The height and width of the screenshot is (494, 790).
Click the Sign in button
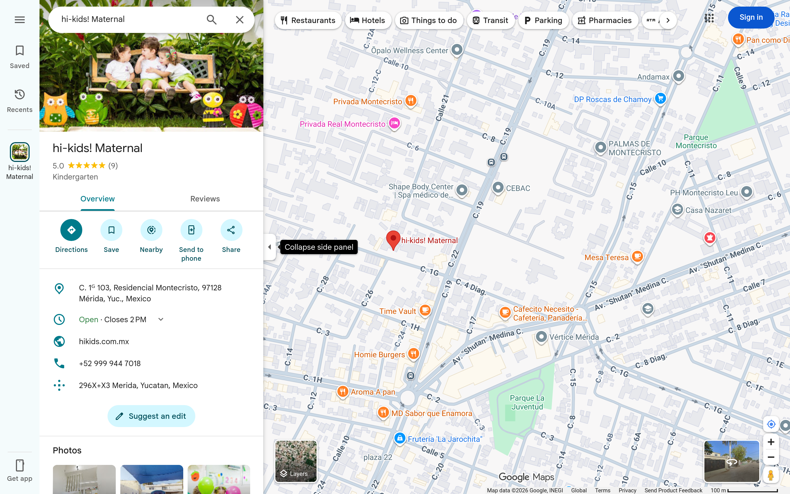click(x=751, y=17)
